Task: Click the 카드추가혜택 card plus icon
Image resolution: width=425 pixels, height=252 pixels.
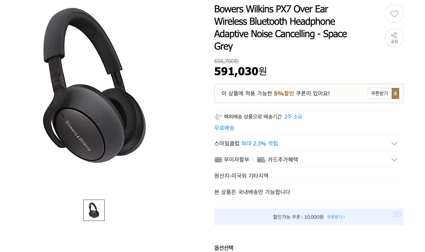Action: (261, 160)
